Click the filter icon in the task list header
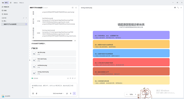 (26, 18)
